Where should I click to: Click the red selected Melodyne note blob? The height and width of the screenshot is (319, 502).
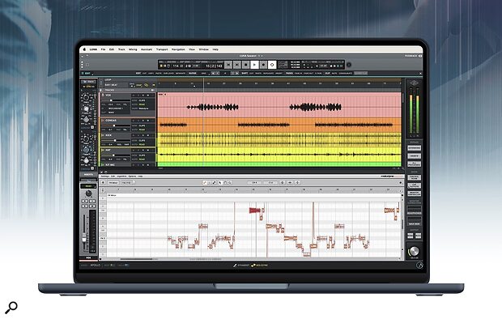coord(254,211)
